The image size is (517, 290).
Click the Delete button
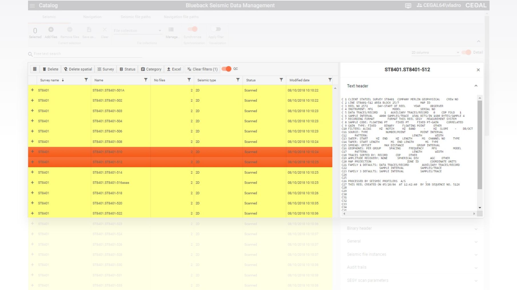click(50, 69)
